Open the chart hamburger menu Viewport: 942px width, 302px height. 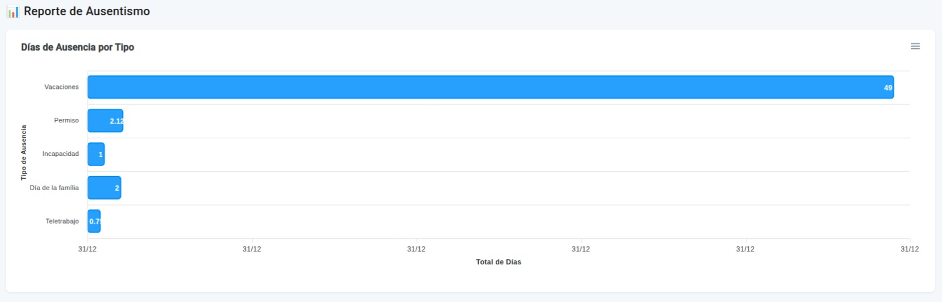(915, 47)
